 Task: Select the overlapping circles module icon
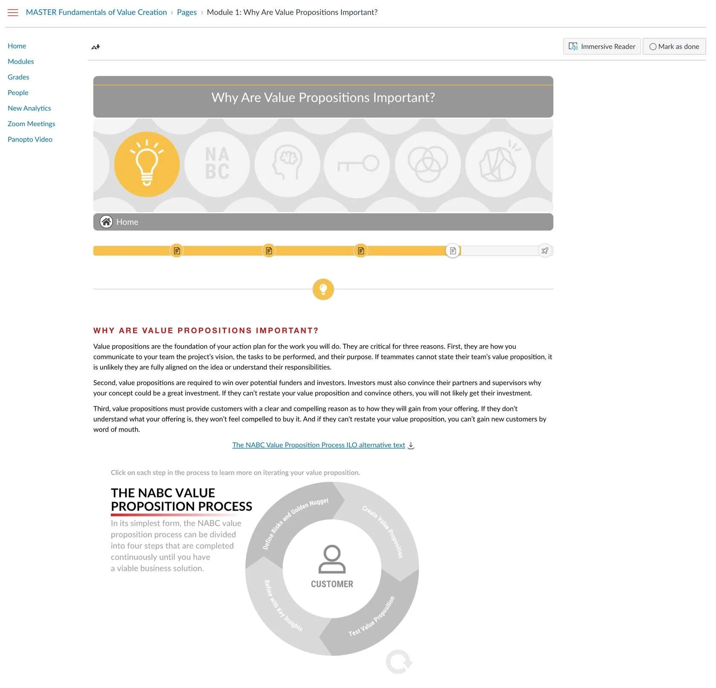pos(428,165)
